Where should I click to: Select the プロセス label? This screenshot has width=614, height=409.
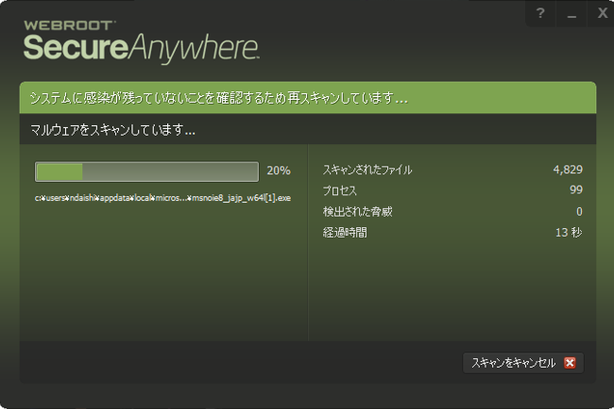click(x=339, y=190)
